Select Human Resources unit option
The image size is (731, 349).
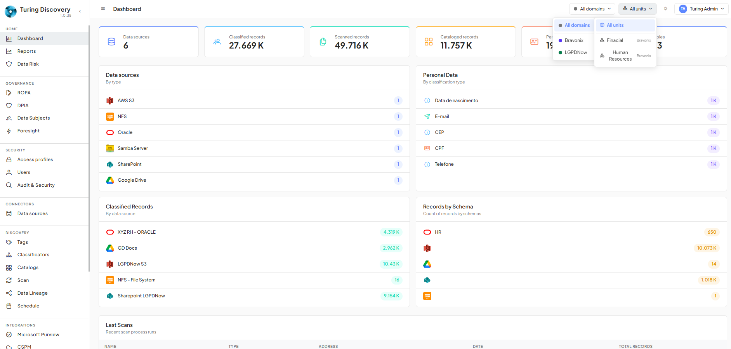(625, 56)
